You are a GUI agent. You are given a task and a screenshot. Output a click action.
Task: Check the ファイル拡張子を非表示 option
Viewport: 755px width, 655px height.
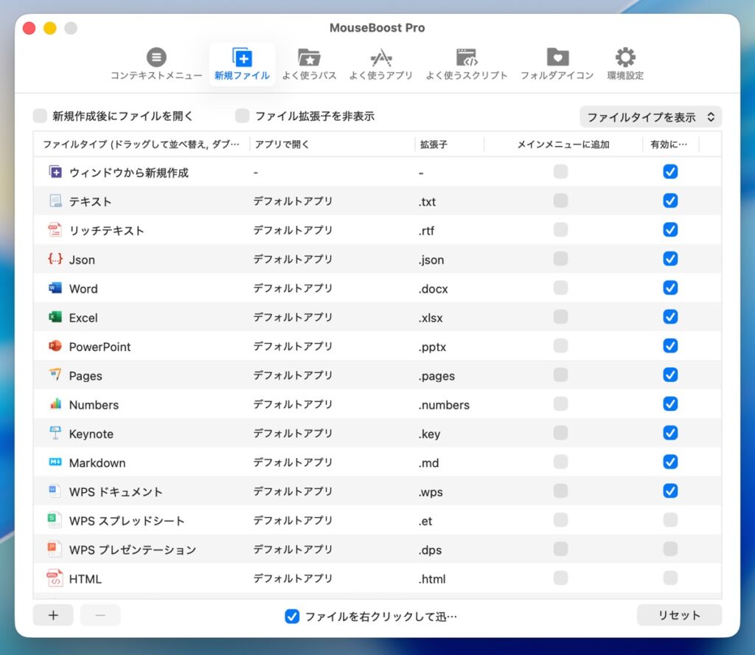click(243, 116)
